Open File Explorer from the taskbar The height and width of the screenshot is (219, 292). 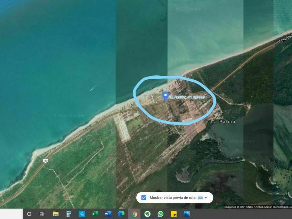tap(56, 214)
